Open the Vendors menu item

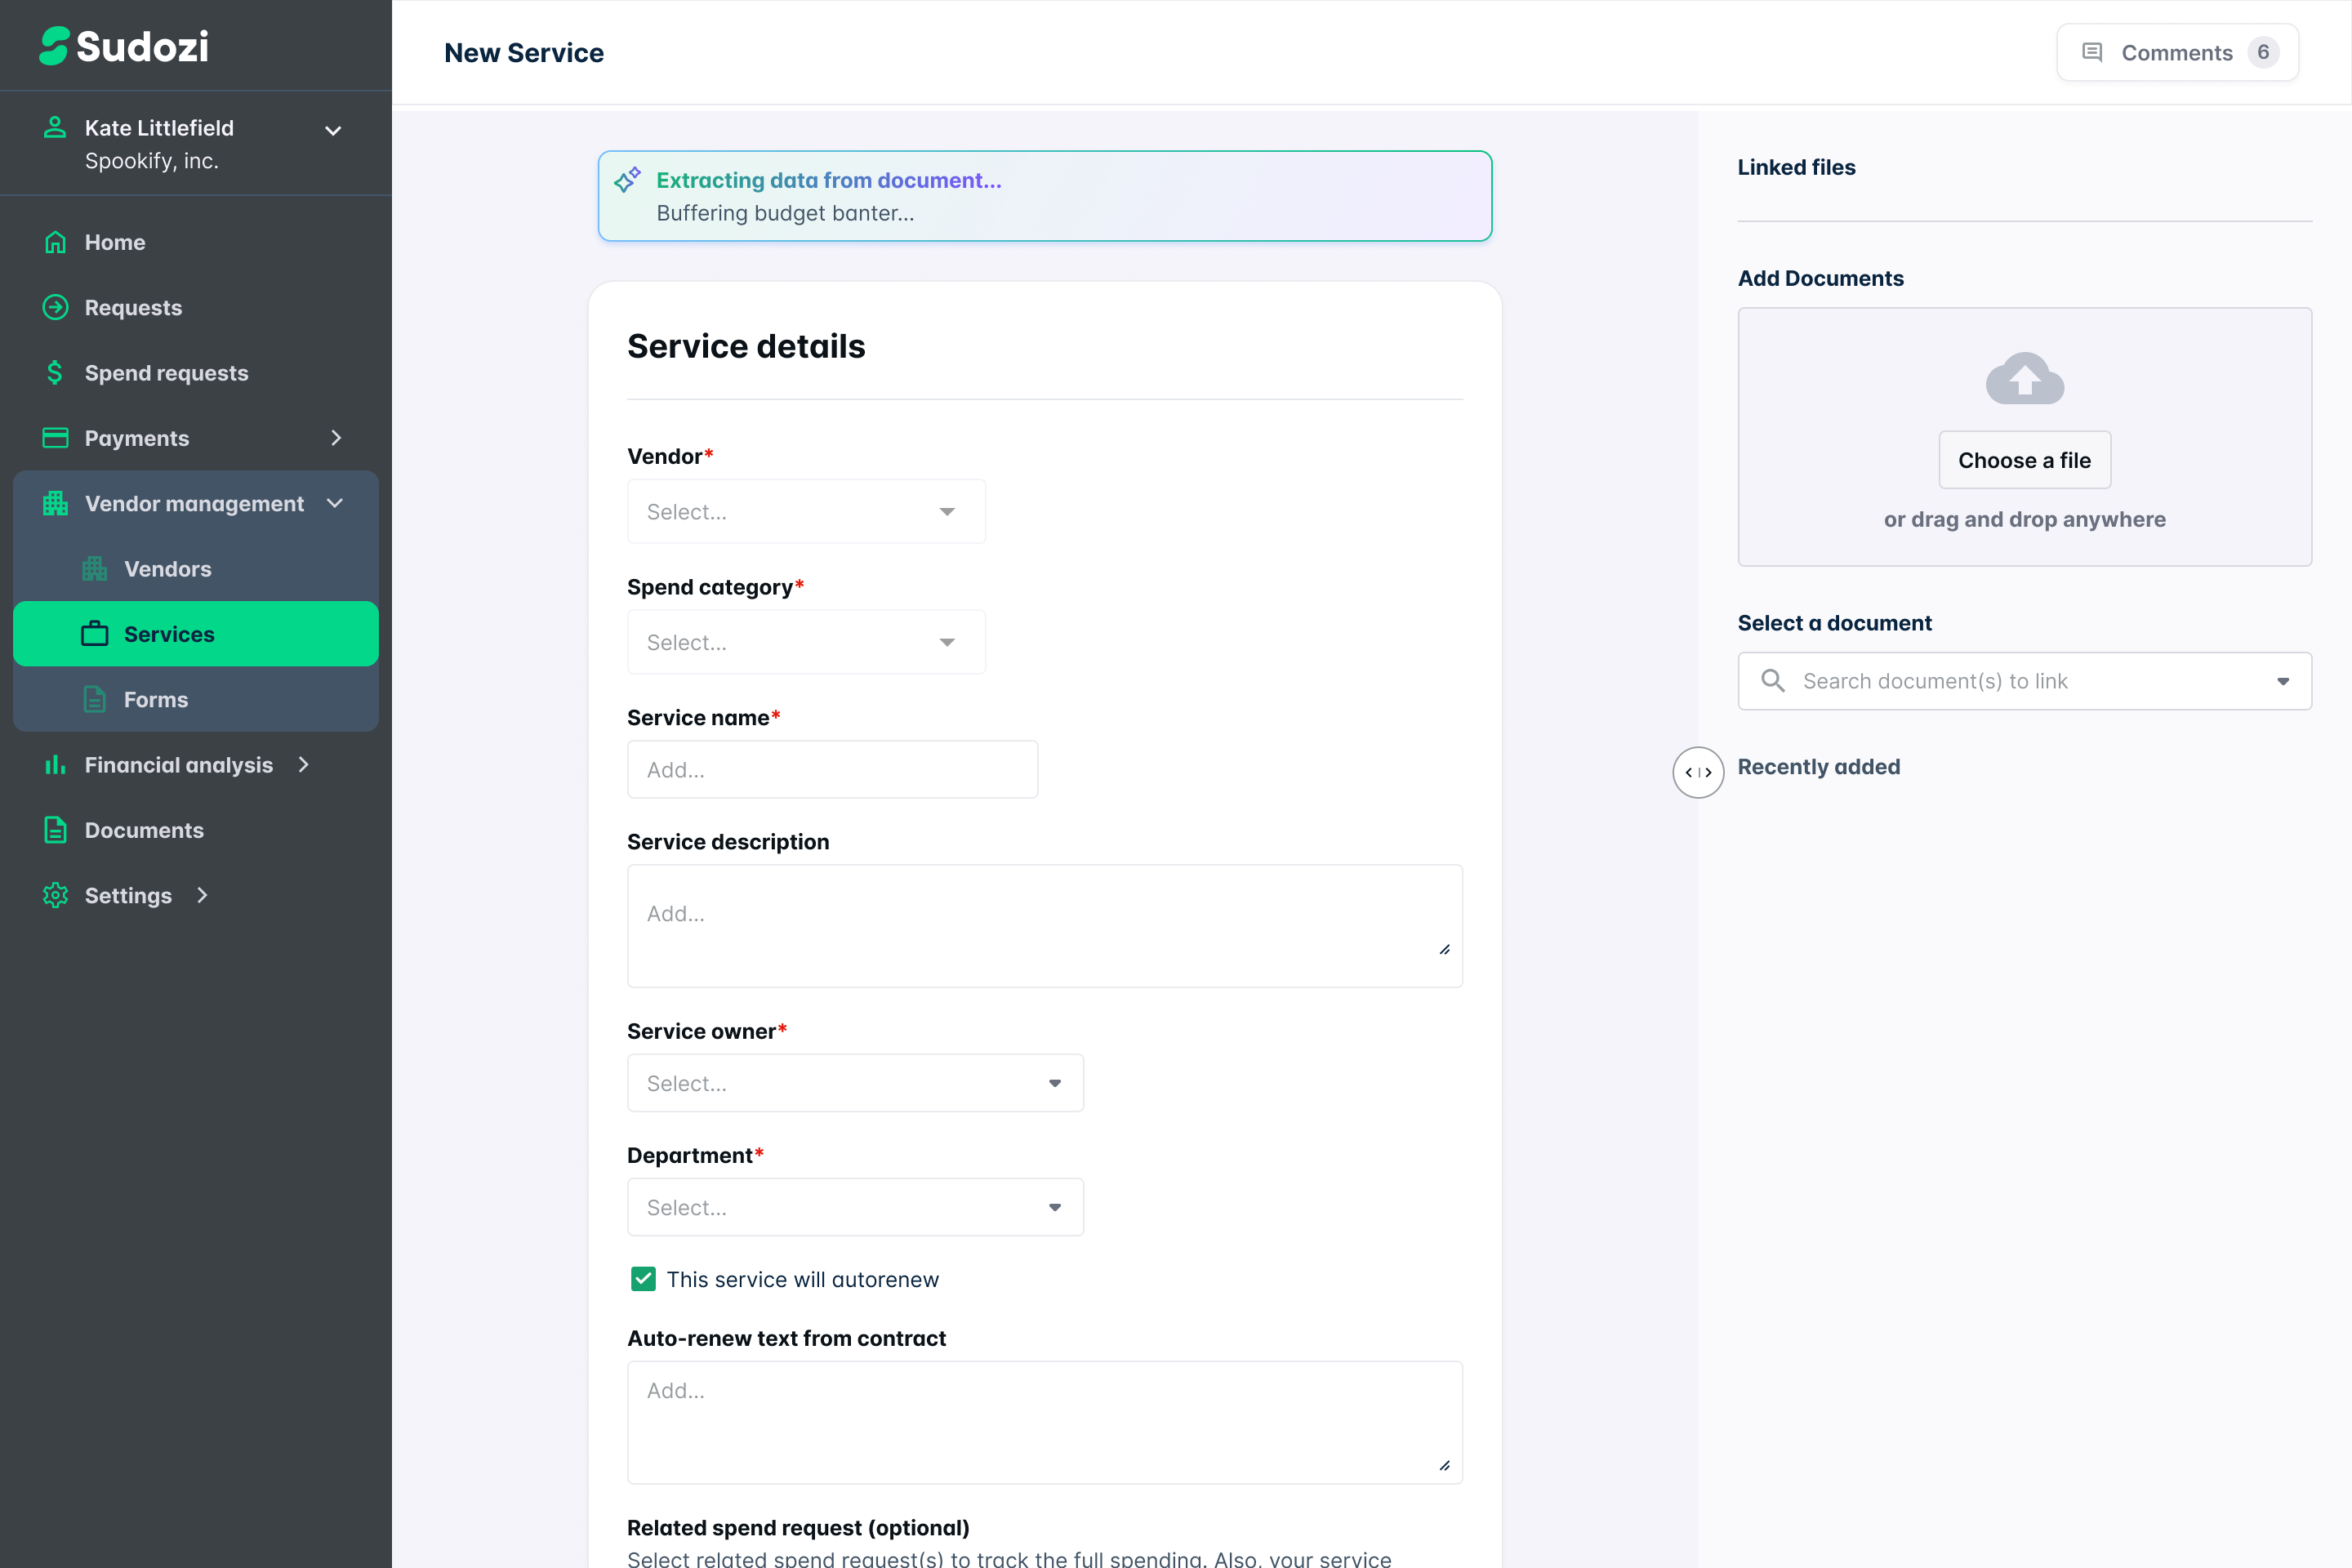tap(167, 569)
